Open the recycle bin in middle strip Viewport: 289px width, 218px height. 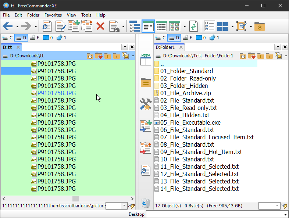coord(146,202)
